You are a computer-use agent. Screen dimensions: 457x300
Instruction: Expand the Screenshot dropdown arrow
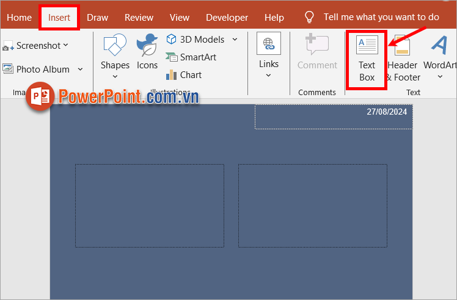[66, 45]
